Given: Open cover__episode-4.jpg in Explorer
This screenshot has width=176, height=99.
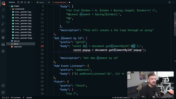Looking at the screenshot, I should click(23, 21).
